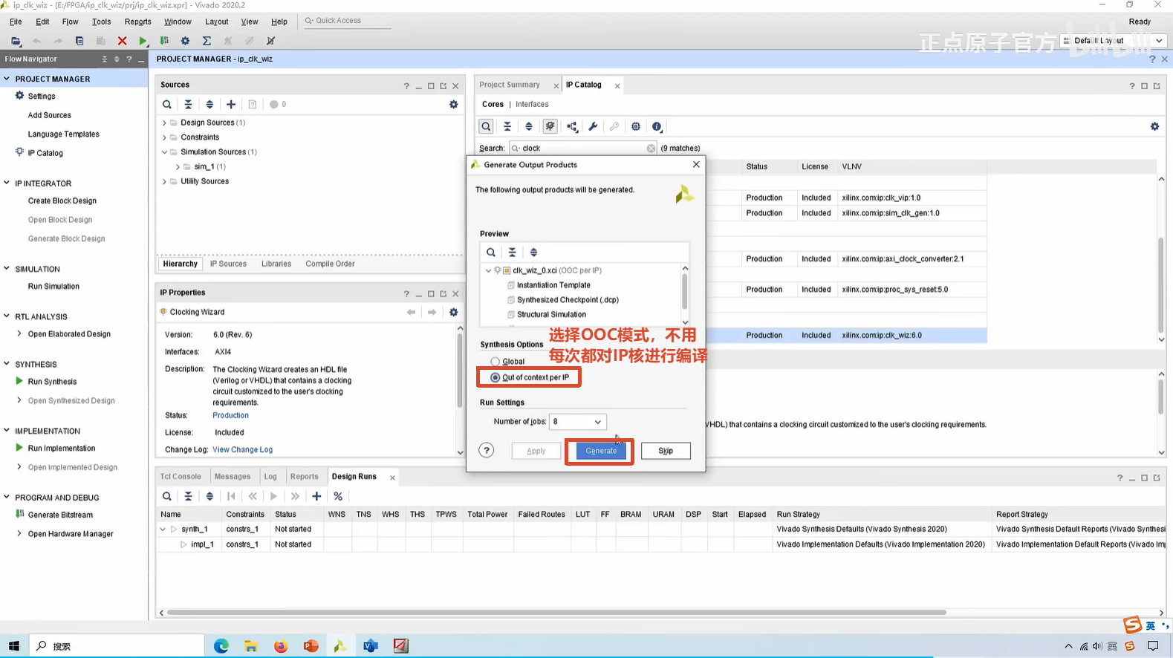Expand all in dialog Preview tree
The height and width of the screenshot is (658, 1173).
pos(533,253)
